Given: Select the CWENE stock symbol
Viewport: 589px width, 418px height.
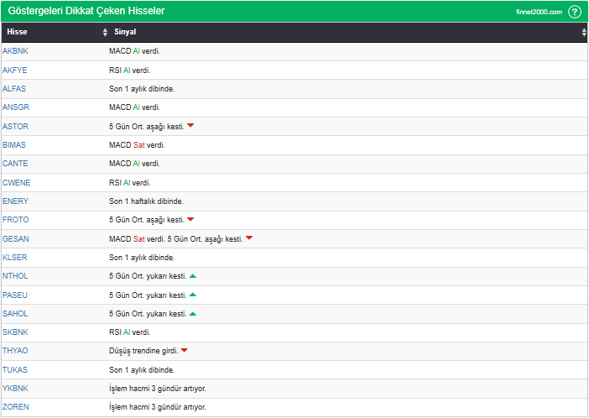Looking at the screenshot, I should point(16,182).
